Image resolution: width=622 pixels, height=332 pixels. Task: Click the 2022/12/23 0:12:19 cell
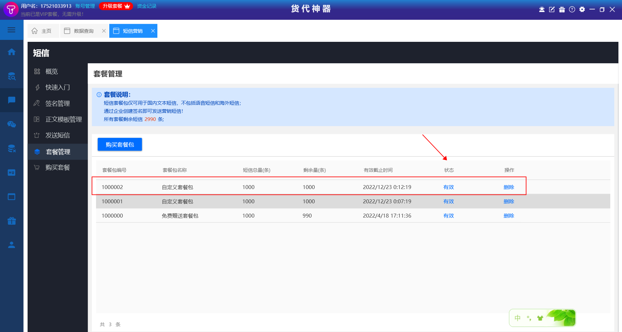(x=387, y=187)
